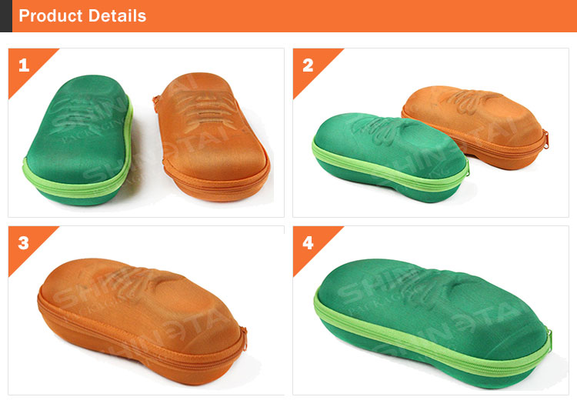Open the green shoe-shaped case photo 4
Screen dimensions: 577x407
coord(432,324)
